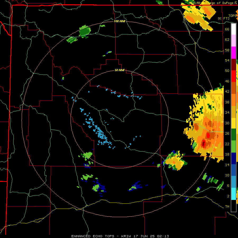This screenshot has width=238, height=238.
Task: Click legend value 14
Action: click(x=227, y=165)
